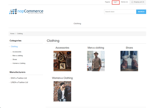Click the nopCommerce logo
161x108 pixels.
point(26,11)
